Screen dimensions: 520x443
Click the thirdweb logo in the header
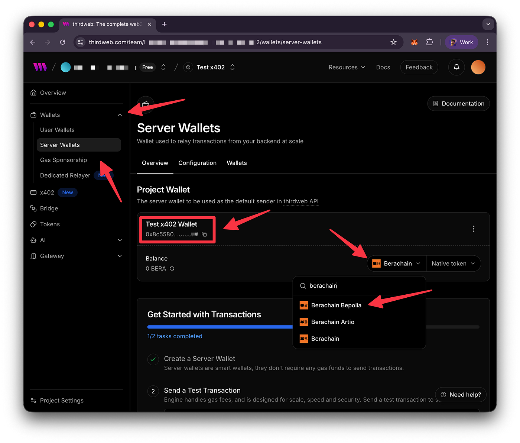pyautogui.click(x=40, y=67)
